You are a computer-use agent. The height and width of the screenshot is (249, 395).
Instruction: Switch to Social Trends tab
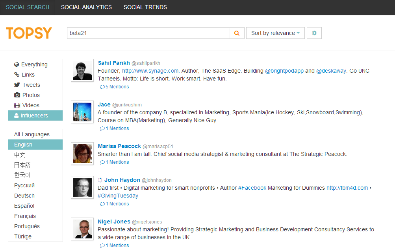click(x=145, y=7)
